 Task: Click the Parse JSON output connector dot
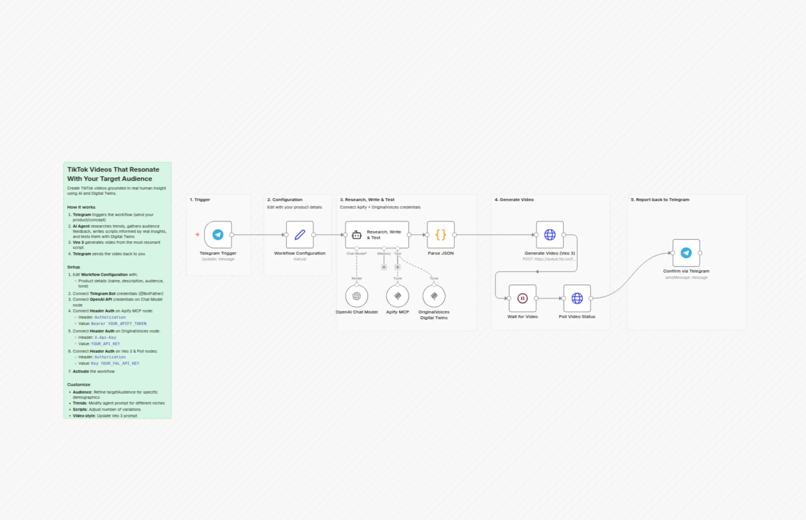tap(454, 235)
